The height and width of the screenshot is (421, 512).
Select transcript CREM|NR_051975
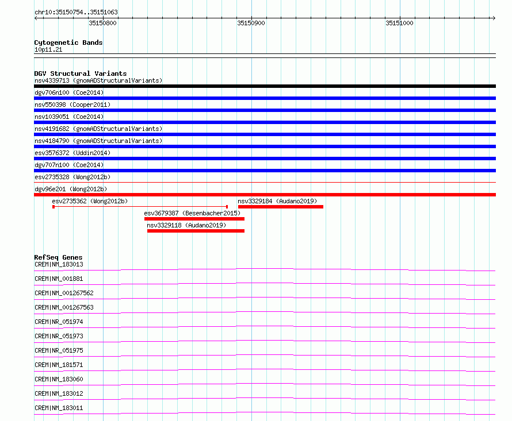point(59,350)
